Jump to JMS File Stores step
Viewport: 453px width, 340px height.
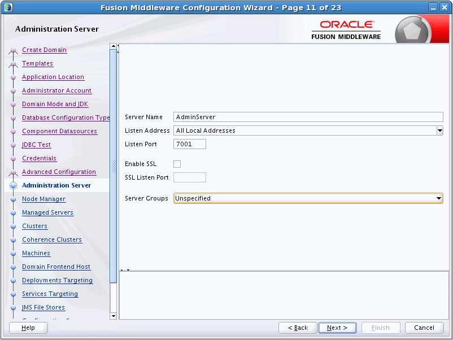(43, 308)
